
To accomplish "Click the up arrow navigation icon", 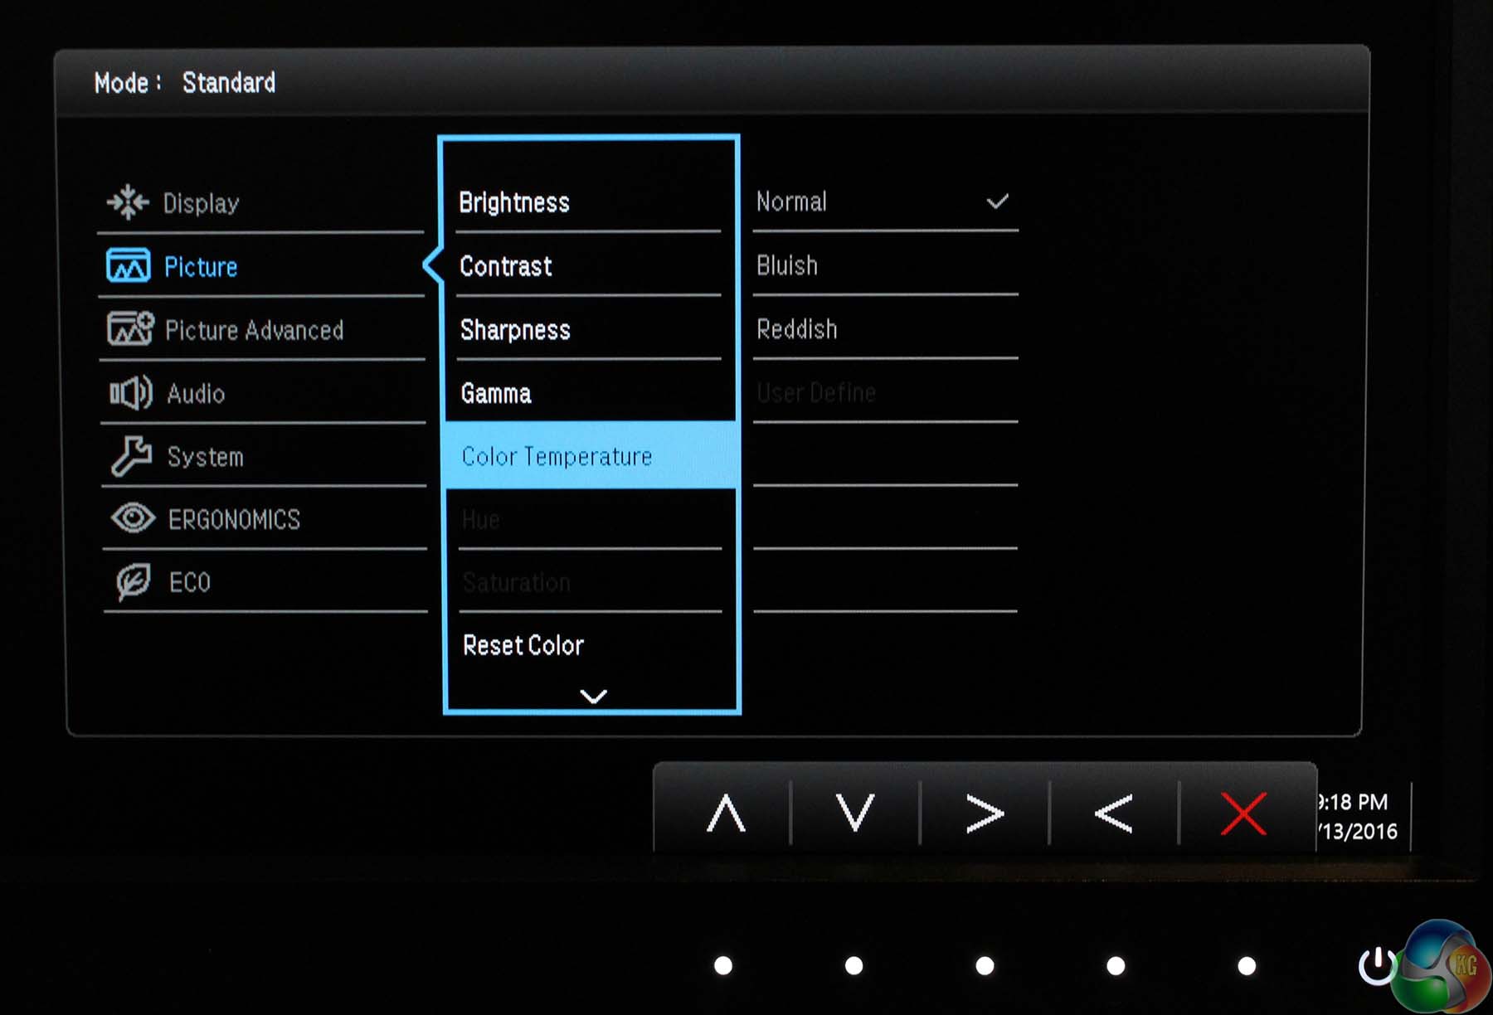I will [x=726, y=813].
